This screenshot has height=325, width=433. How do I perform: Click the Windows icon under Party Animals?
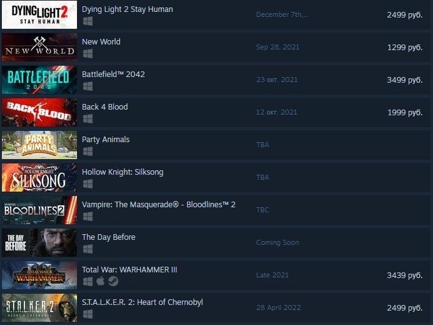pyautogui.click(x=88, y=151)
